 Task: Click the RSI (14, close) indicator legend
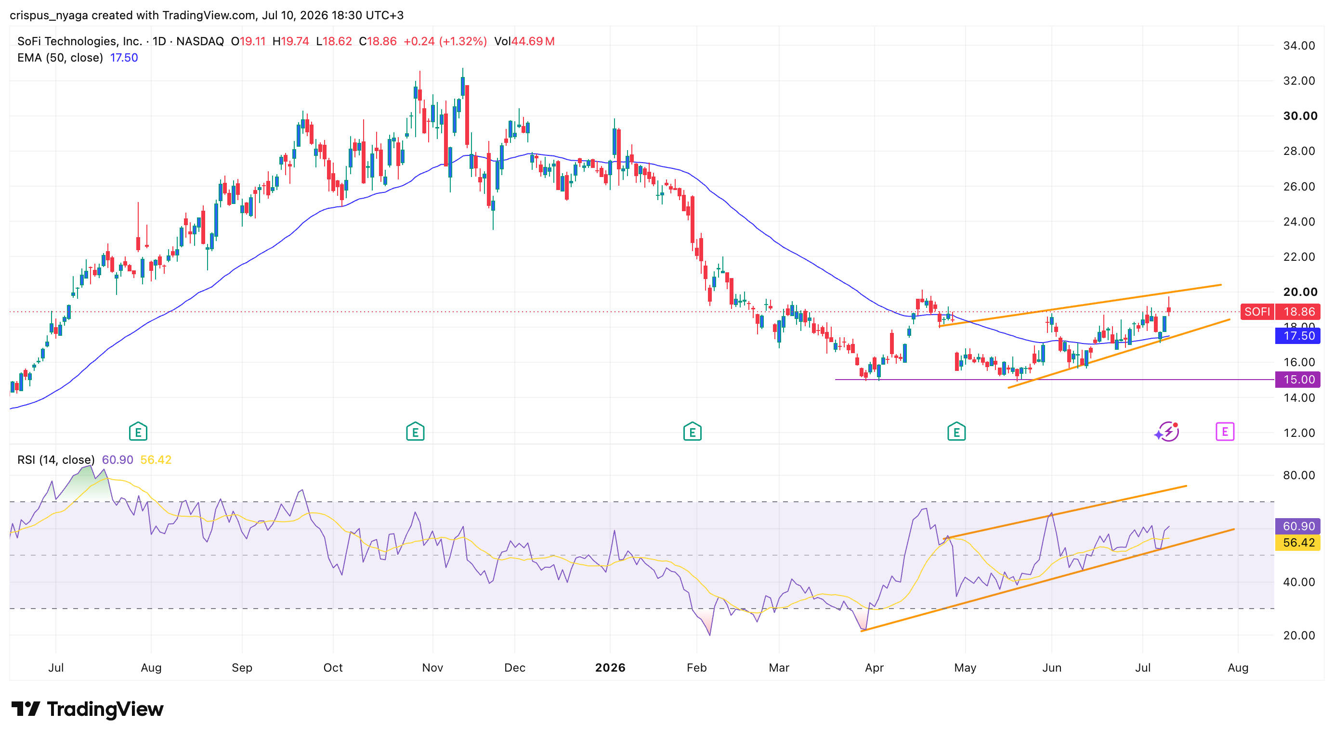[56, 460]
